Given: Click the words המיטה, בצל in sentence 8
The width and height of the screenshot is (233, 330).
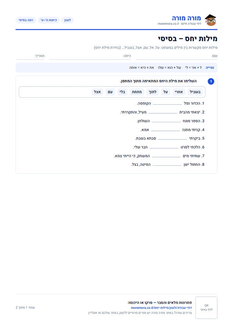Looking at the screenshot, I should click(141, 165).
